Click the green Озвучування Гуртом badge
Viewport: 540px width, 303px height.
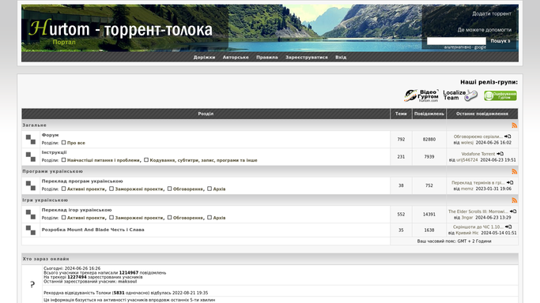coord(500,95)
